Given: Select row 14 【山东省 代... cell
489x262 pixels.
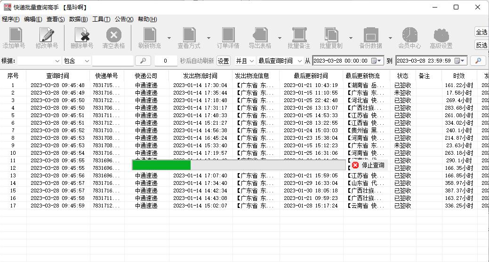Looking at the screenshot, I should (366, 183).
